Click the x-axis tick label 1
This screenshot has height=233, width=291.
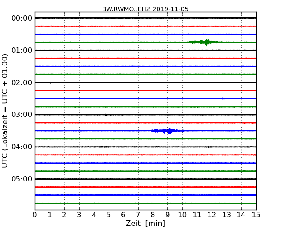tap(50, 215)
